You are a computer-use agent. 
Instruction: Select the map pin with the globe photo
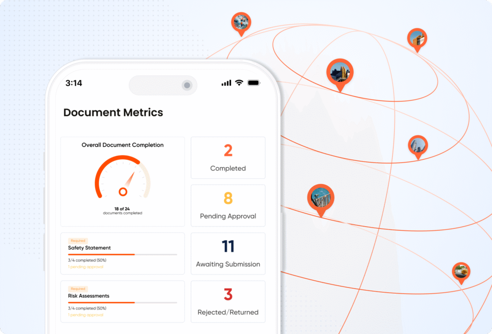pyautogui.click(x=241, y=23)
